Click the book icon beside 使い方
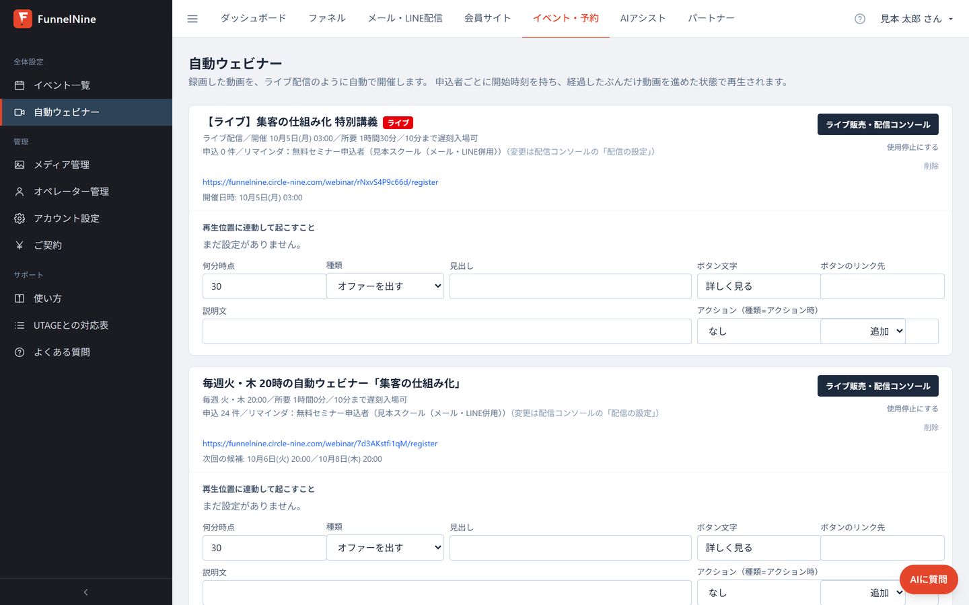The image size is (969, 605). pyautogui.click(x=20, y=298)
